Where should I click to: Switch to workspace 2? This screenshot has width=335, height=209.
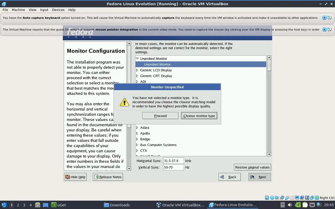click(18, 205)
